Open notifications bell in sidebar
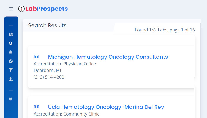 click(10, 52)
